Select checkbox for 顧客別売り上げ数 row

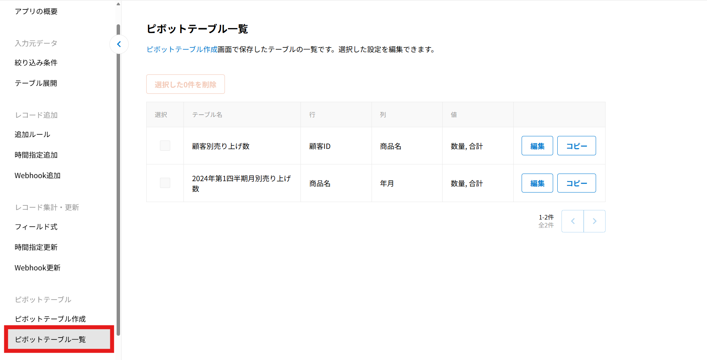(165, 146)
